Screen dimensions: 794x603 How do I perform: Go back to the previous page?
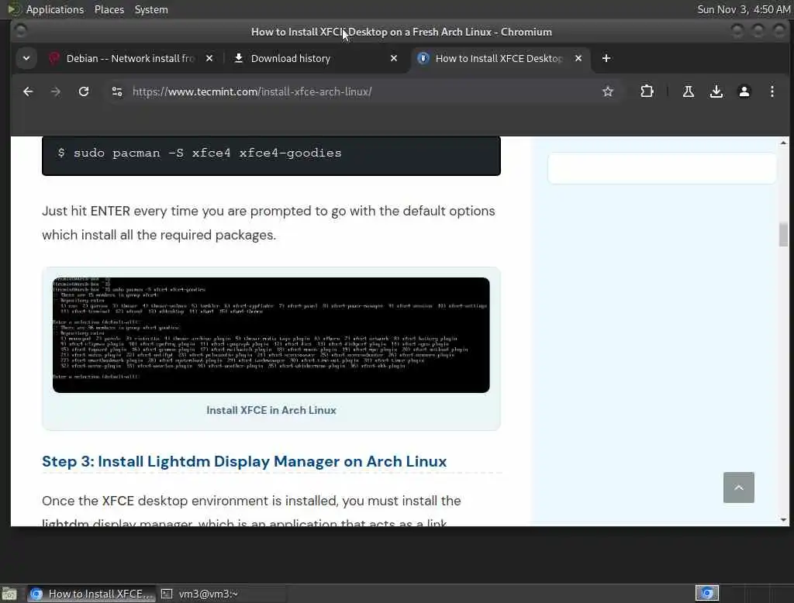28,91
